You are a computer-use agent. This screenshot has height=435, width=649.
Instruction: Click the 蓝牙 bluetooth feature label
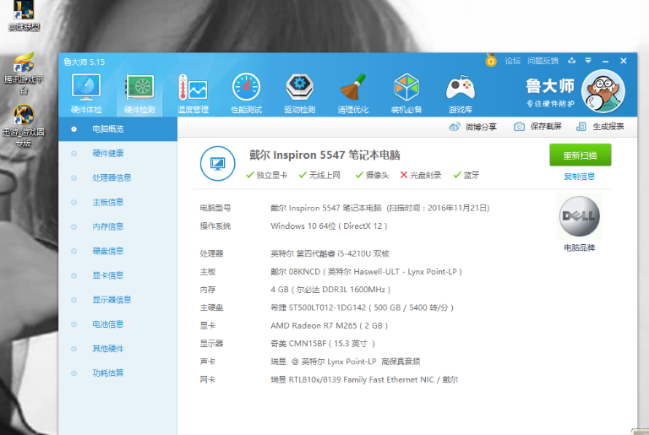click(471, 176)
